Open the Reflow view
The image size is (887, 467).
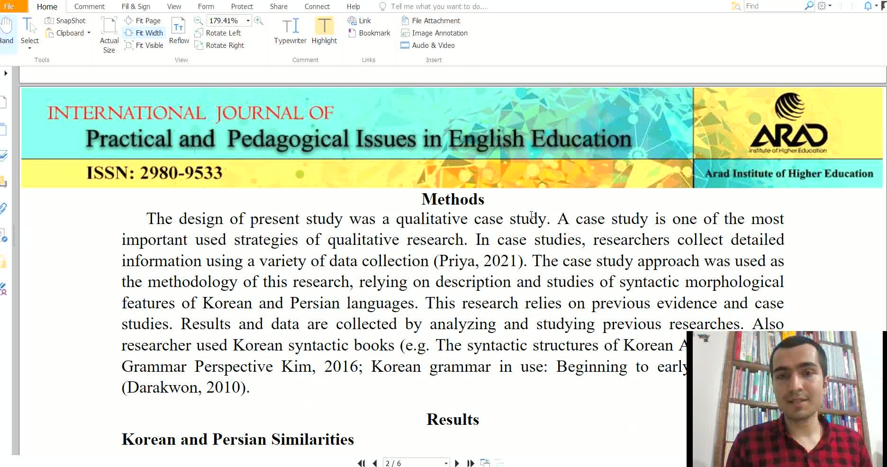(179, 31)
